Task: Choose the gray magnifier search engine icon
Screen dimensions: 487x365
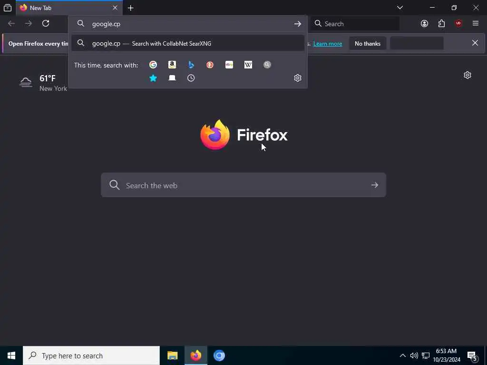Action: [x=267, y=65]
